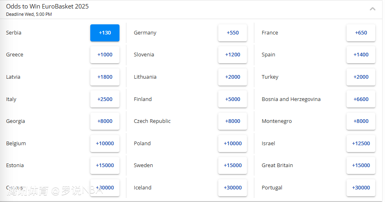The width and height of the screenshot is (385, 202).
Task: Select Turkey +2000 odds button
Action: [361, 77]
